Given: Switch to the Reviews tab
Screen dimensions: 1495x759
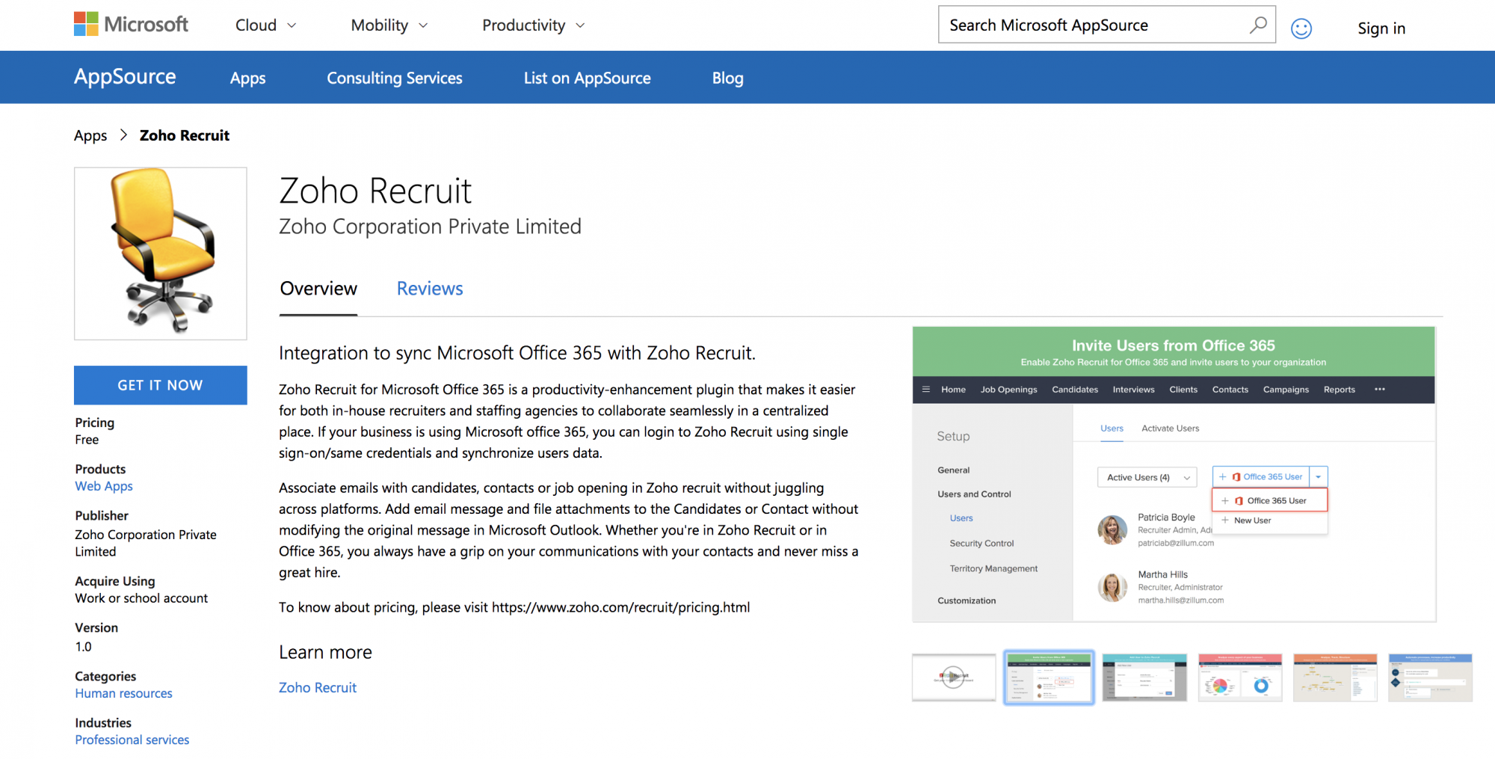Looking at the screenshot, I should click(x=430, y=289).
